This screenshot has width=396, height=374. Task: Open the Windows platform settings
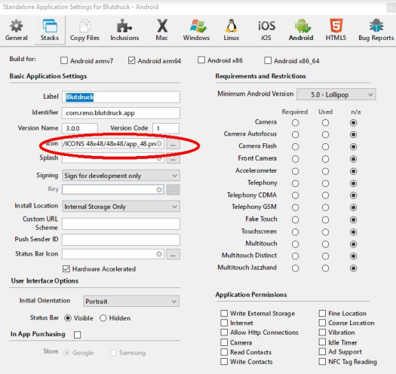click(196, 30)
